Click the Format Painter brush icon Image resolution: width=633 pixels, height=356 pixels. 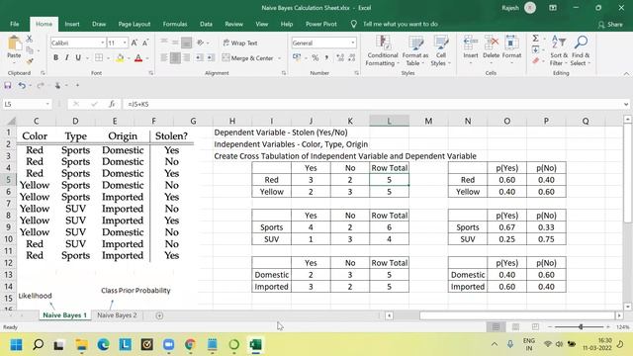coord(29,61)
